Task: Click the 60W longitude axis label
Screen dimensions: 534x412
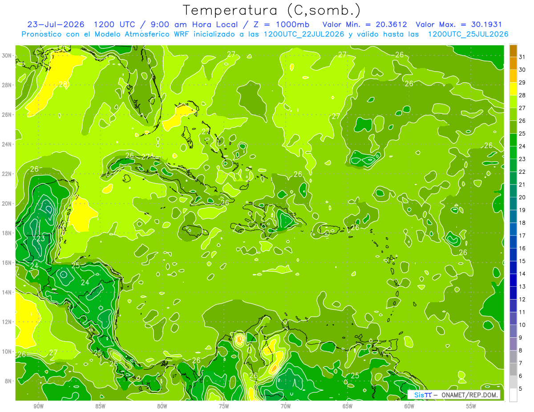Action: pyautogui.click(x=409, y=406)
